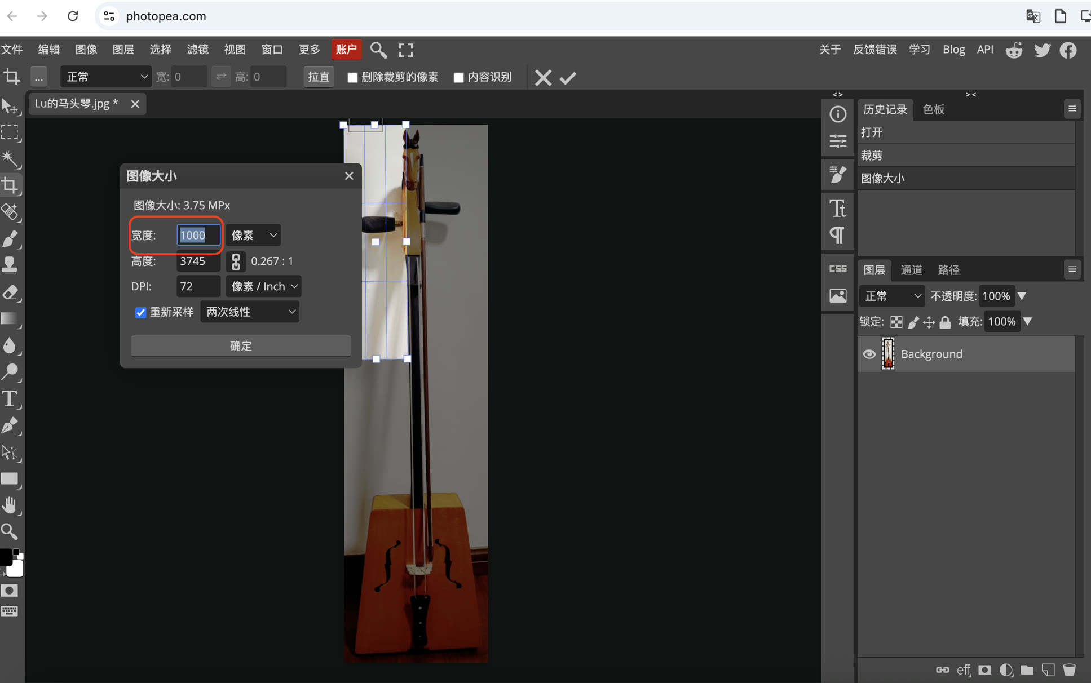The height and width of the screenshot is (683, 1091).
Task: Hide the Background layer
Action: coord(868,354)
